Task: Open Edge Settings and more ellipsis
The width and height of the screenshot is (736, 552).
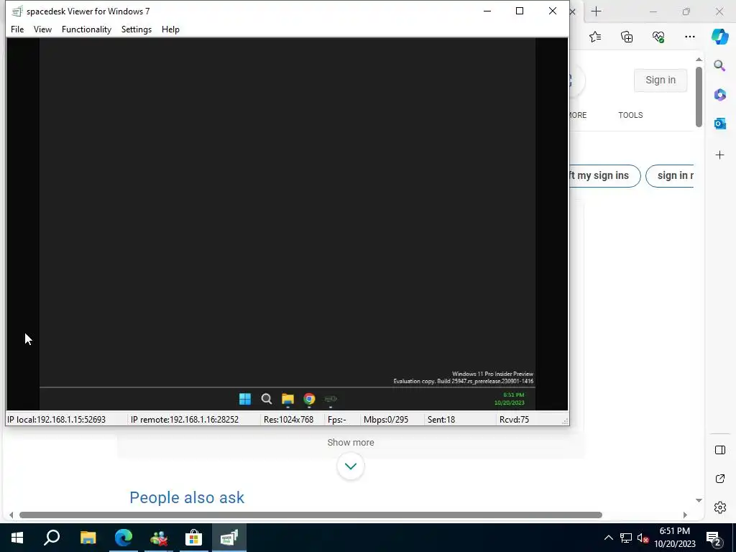Action: (689, 37)
